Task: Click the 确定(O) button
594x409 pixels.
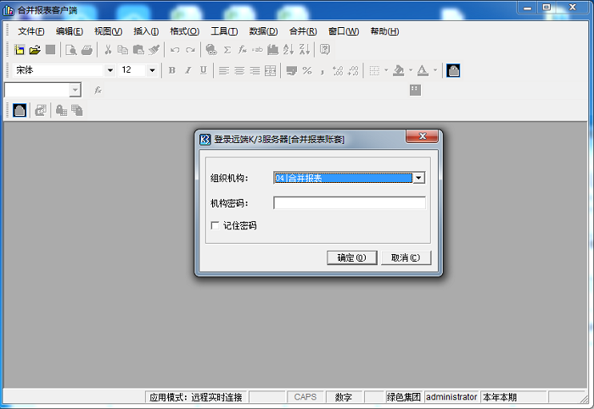Action: click(351, 257)
